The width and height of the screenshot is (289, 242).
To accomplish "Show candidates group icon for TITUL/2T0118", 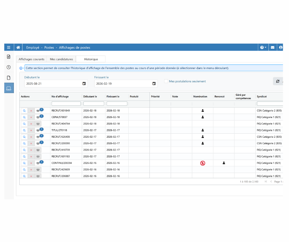I will click(38, 130).
